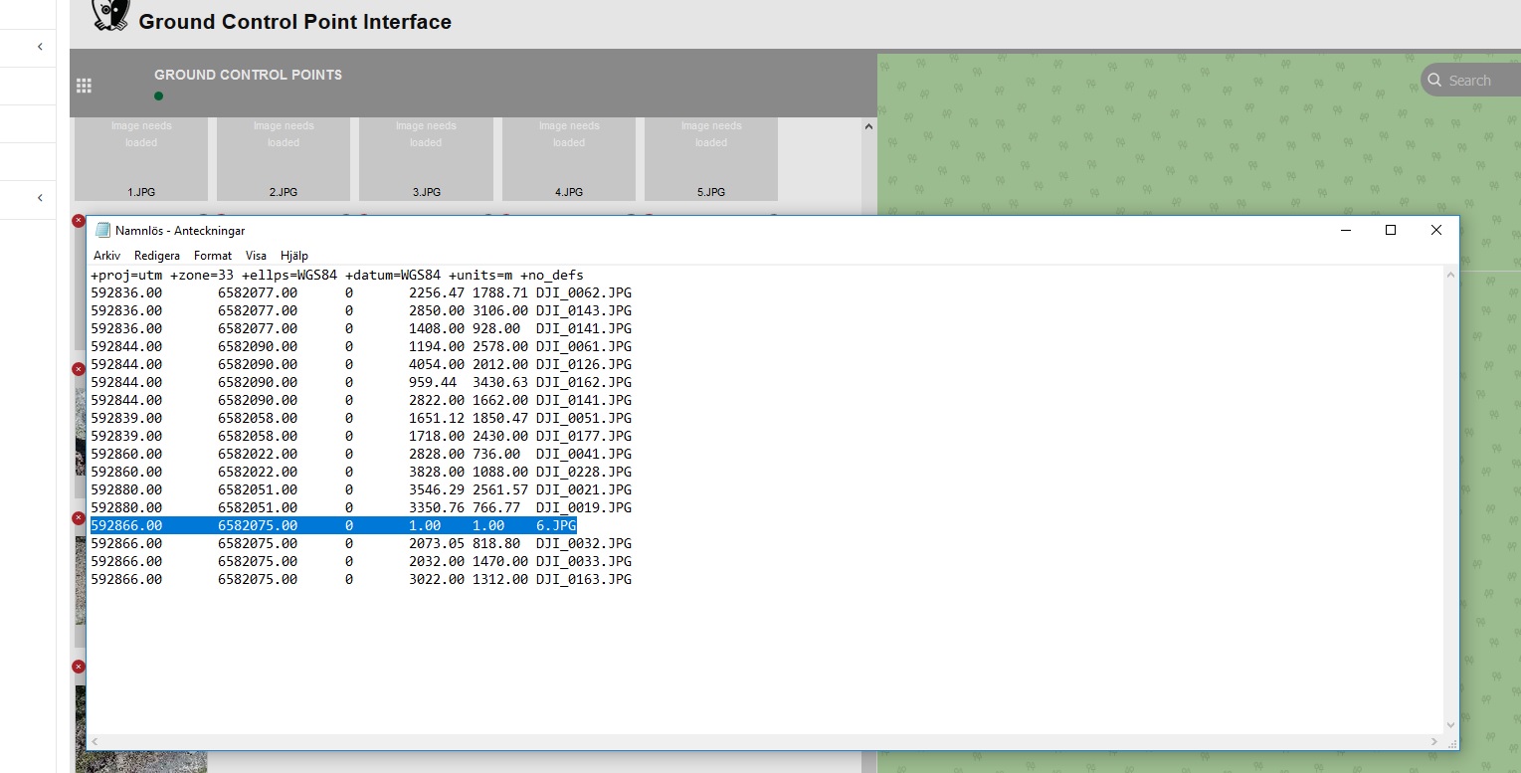Open the Visa menu in Notepad
This screenshot has height=773, width=1521.
[256, 256]
